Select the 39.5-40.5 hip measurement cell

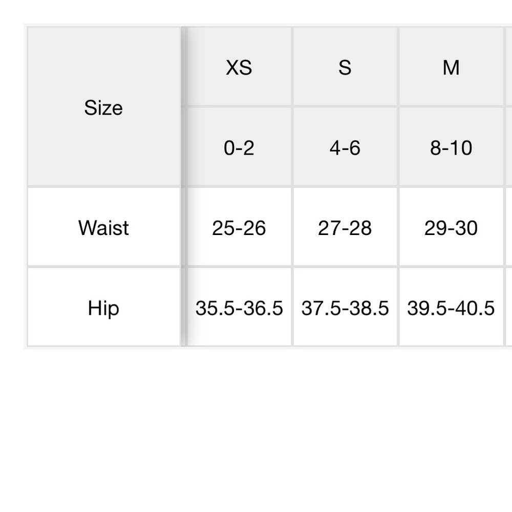(x=451, y=307)
